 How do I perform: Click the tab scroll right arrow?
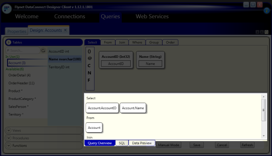click(x=262, y=32)
